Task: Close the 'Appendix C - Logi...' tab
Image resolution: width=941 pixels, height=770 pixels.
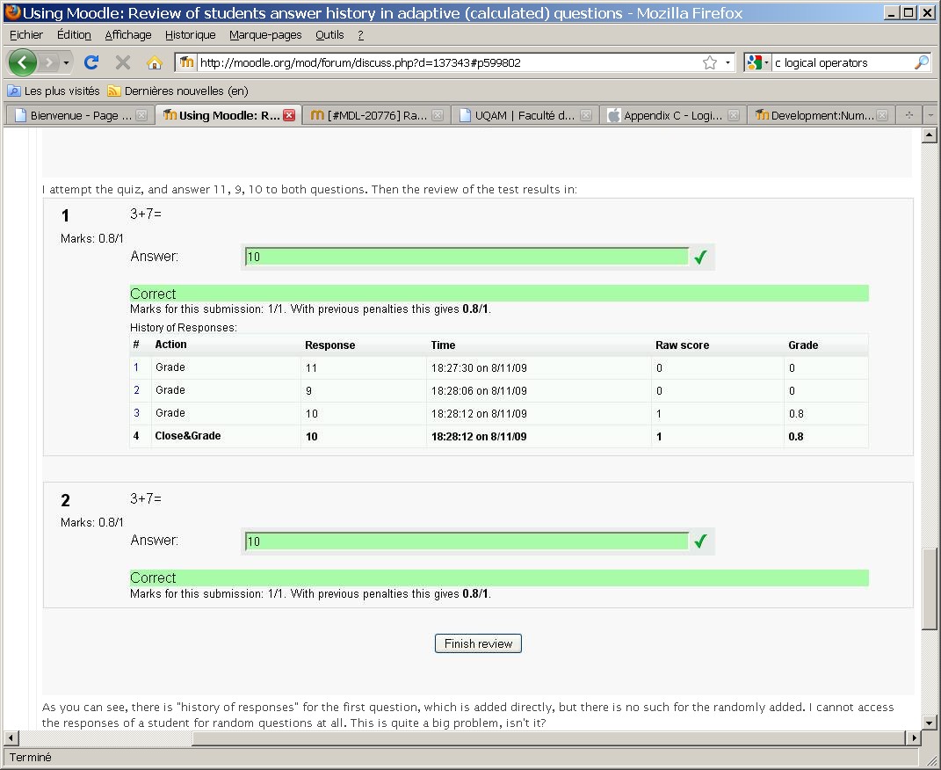Action: click(x=734, y=115)
